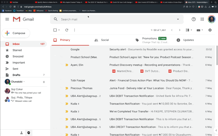This screenshot has width=218, height=136.
Task: Open the More options three-dot menu
Action: tap(74, 30)
